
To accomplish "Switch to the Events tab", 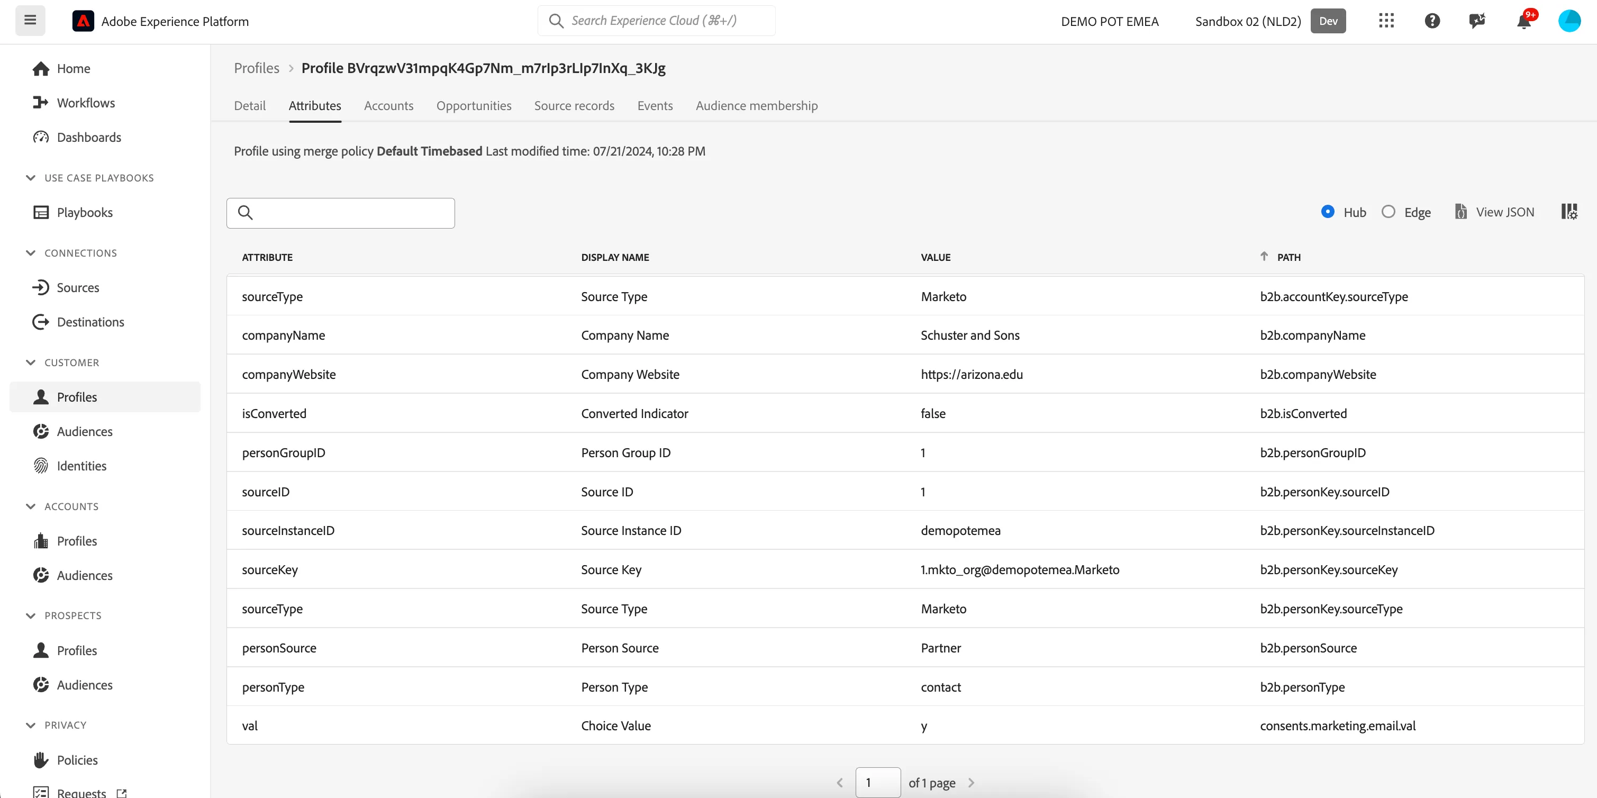I will [655, 105].
